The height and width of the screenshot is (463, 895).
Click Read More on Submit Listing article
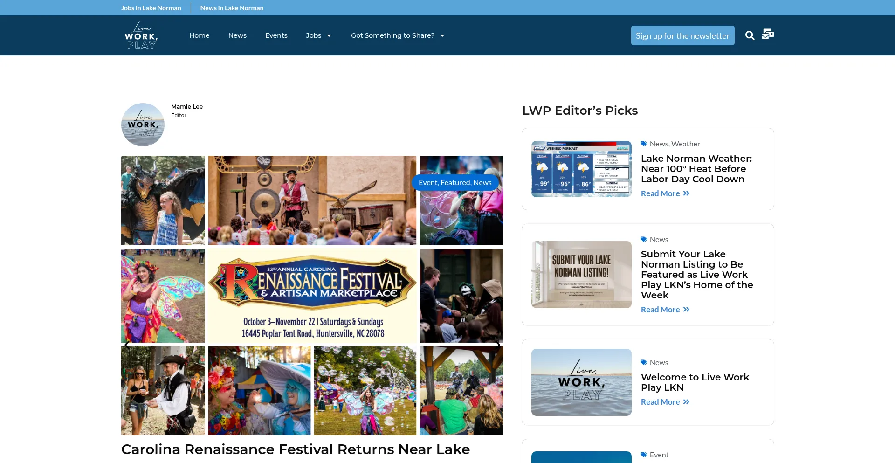(x=665, y=310)
